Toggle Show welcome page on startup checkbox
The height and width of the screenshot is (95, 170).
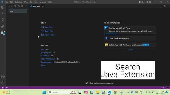(87, 83)
